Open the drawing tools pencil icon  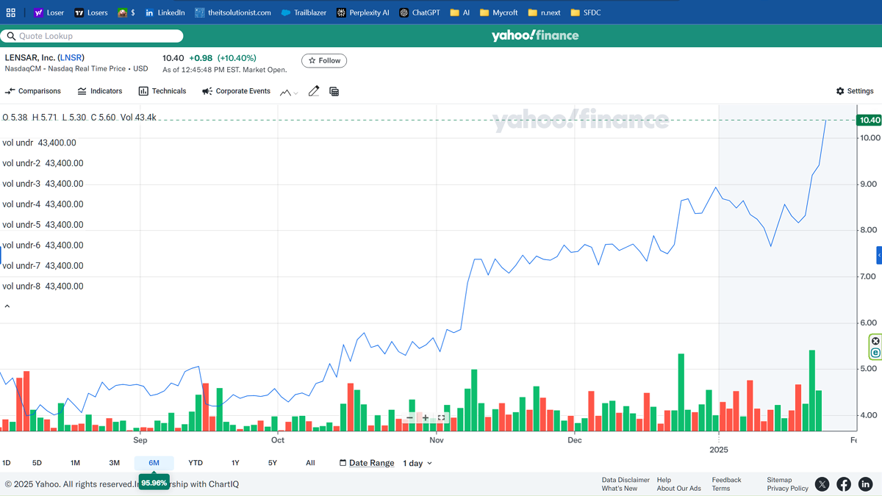tap(314, 91)
